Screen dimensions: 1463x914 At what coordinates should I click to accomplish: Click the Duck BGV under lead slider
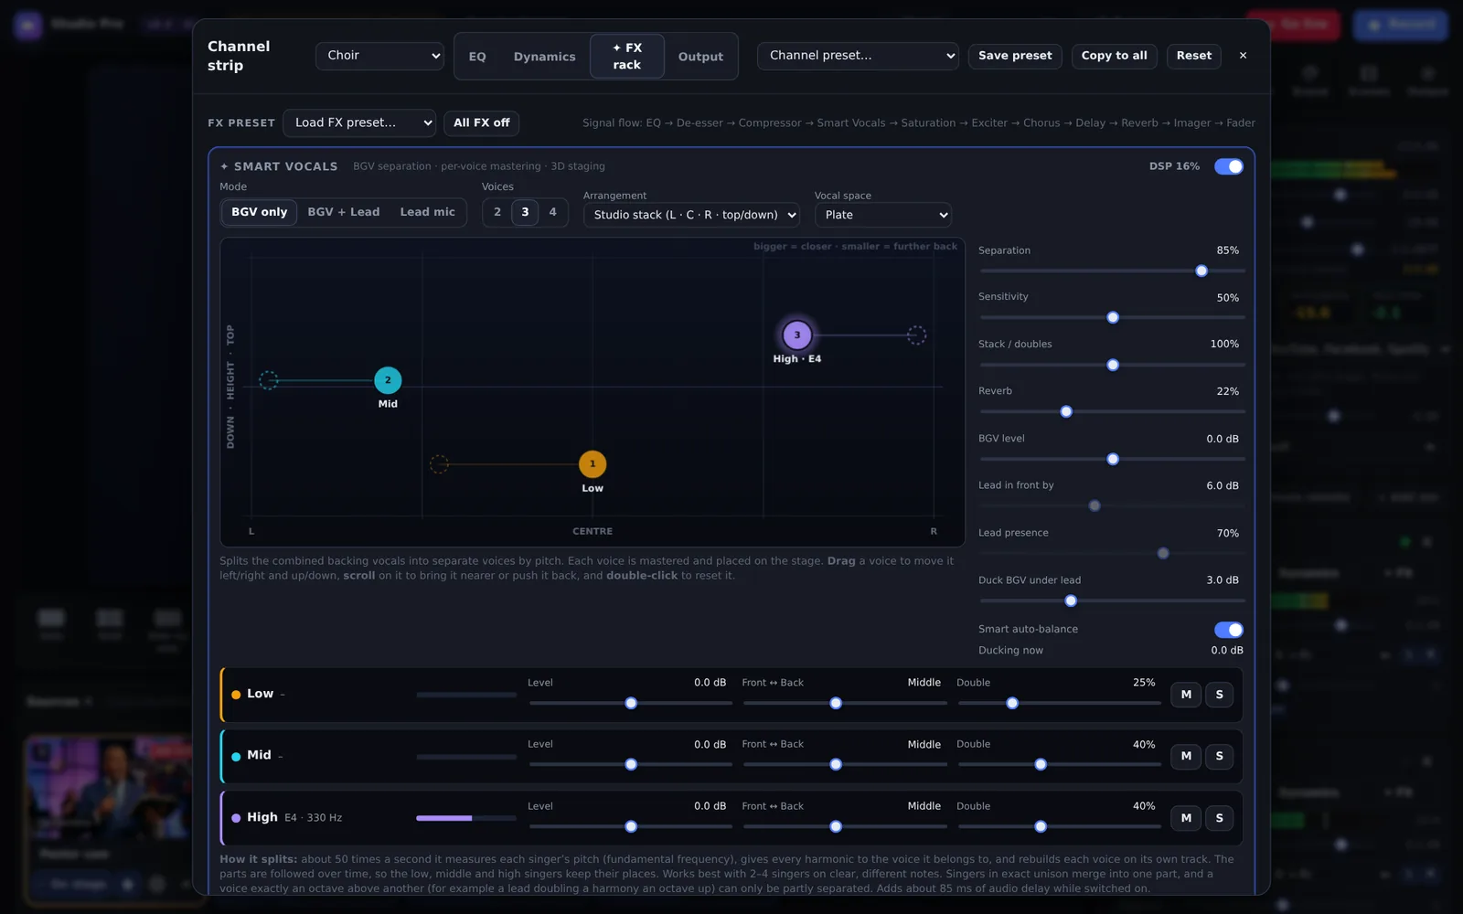1112,601
